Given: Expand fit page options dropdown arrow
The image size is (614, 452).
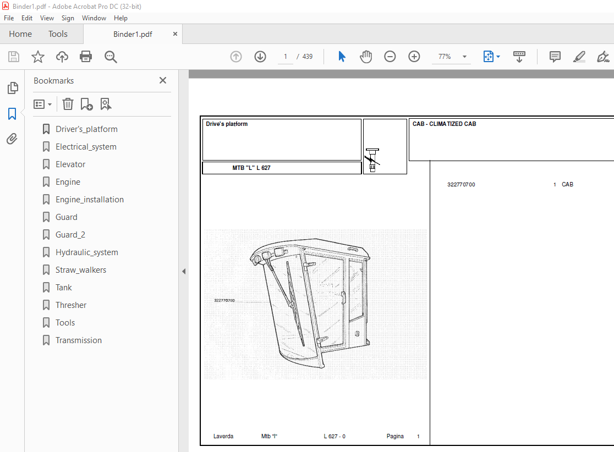Looking at the screenshot, I should click(498, 57).
